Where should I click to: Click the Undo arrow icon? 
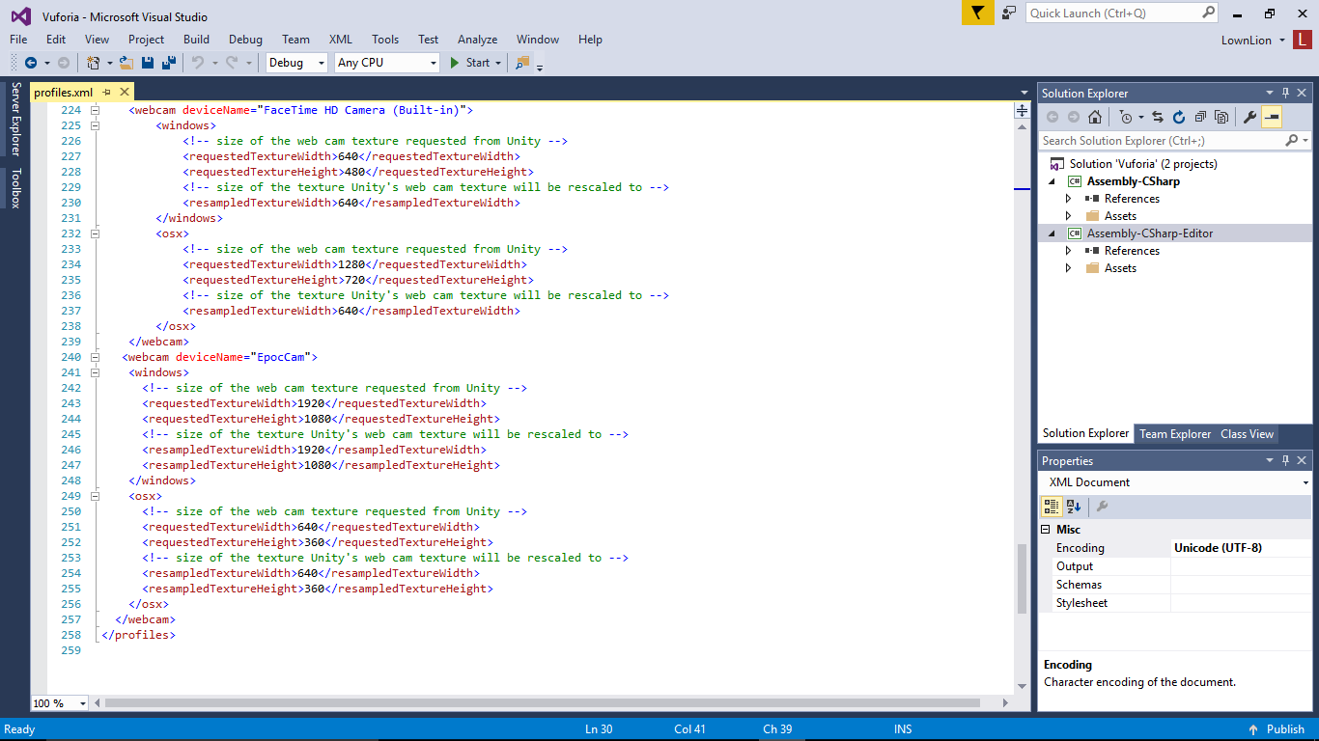pos(198,63)
